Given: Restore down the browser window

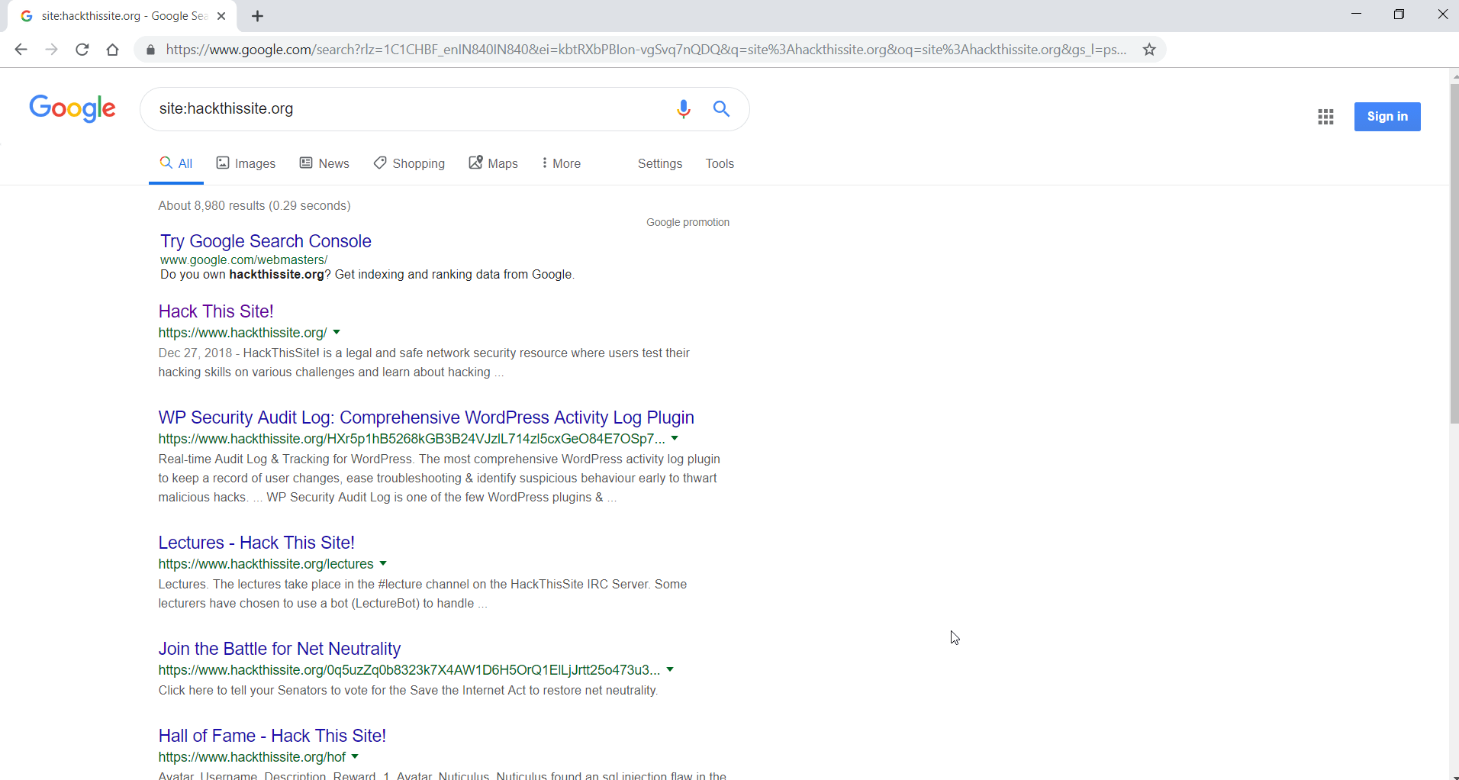Looking at the screenshot, I should tap(1399, 15).
